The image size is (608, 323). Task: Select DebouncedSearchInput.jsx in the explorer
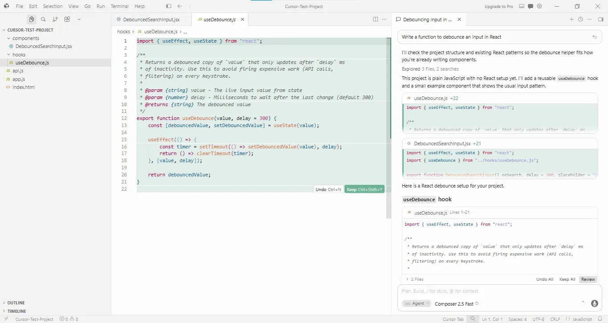coord(44,46)
